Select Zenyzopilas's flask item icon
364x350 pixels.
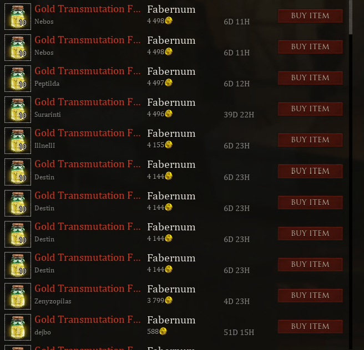click(18, 296)
